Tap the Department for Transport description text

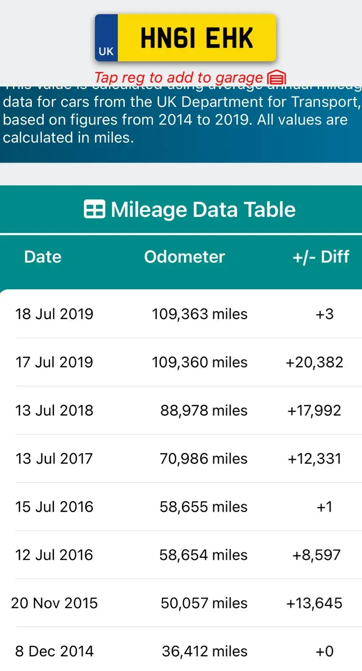[181, 120]
